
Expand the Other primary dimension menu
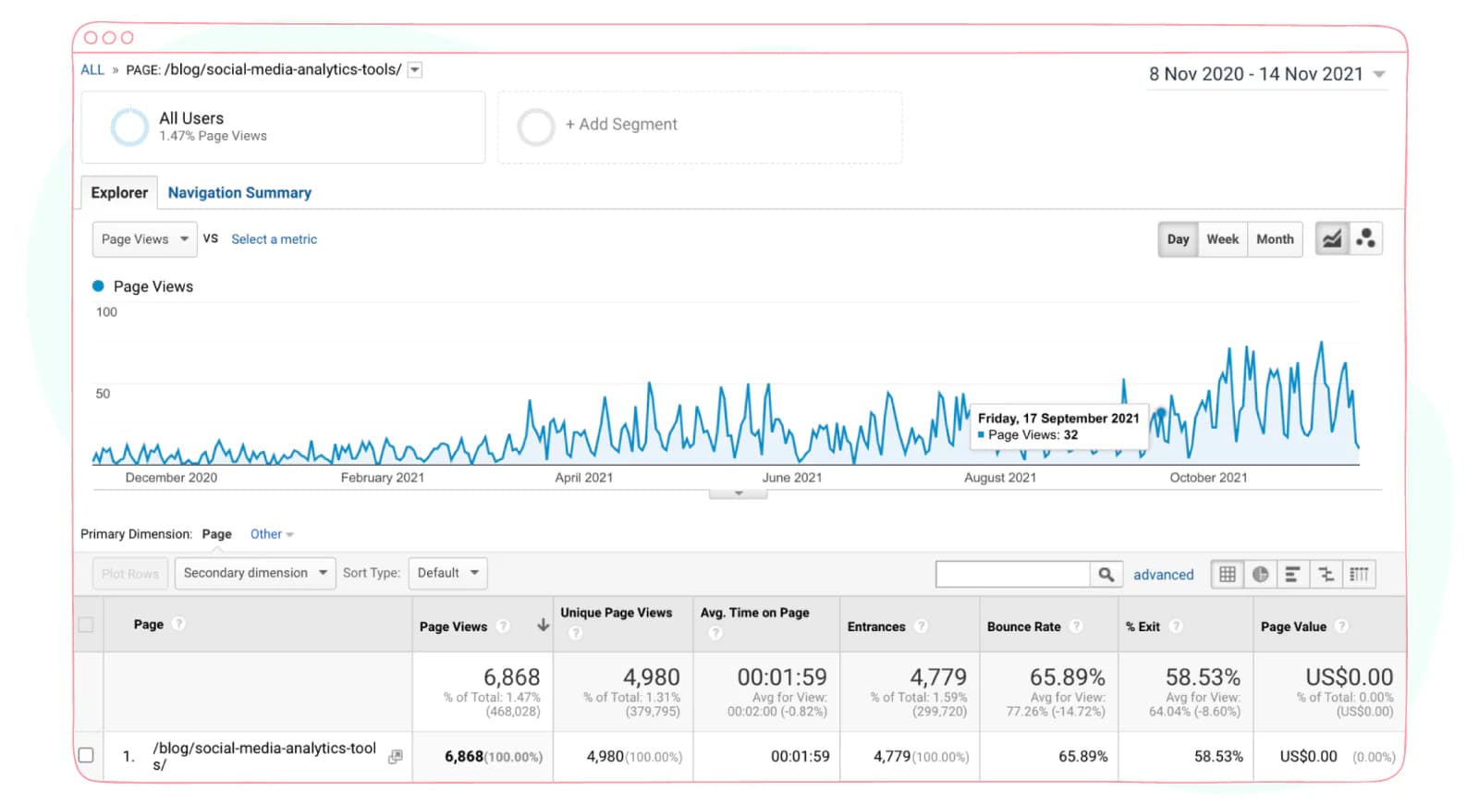point(272,534)
